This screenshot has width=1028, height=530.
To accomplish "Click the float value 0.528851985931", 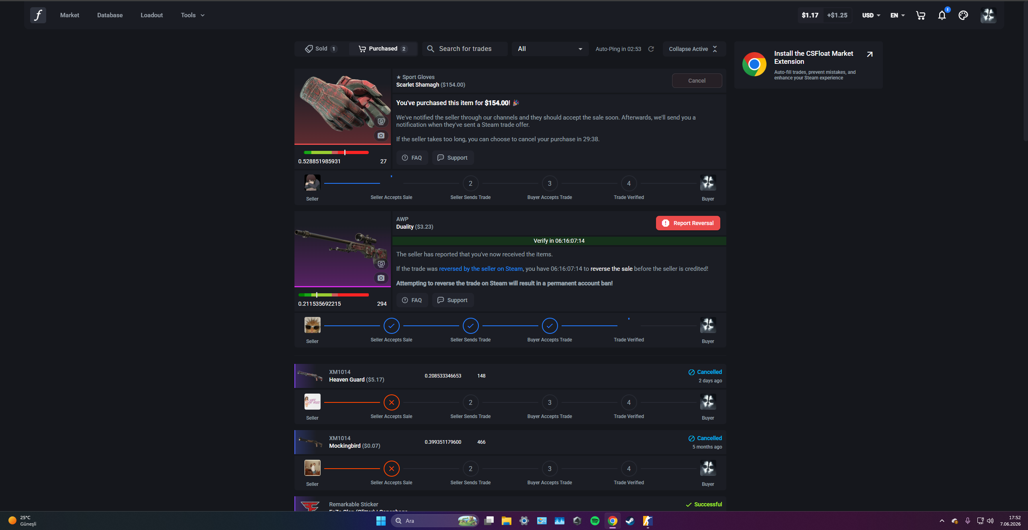I will click(319, 161).
